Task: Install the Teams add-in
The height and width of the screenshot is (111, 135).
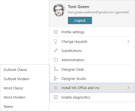Action: point(8,107)
